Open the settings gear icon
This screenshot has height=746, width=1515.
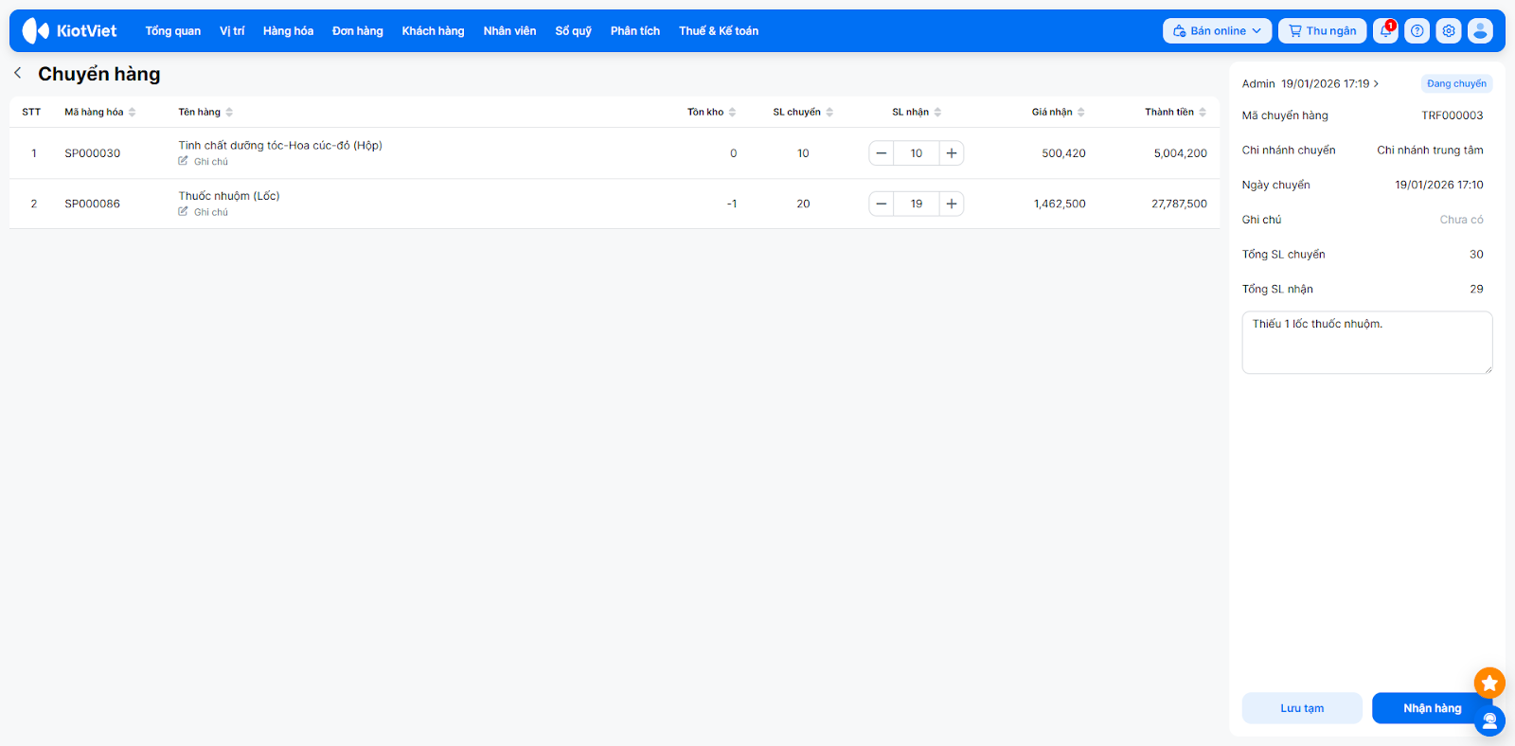tap(1449, 30)
